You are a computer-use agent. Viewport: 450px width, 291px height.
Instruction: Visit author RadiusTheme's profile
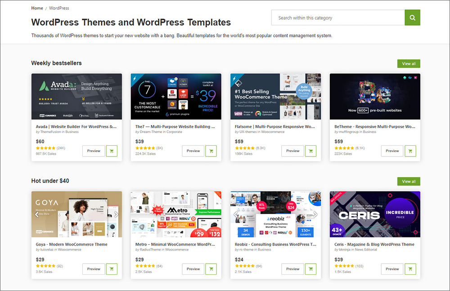151,250
